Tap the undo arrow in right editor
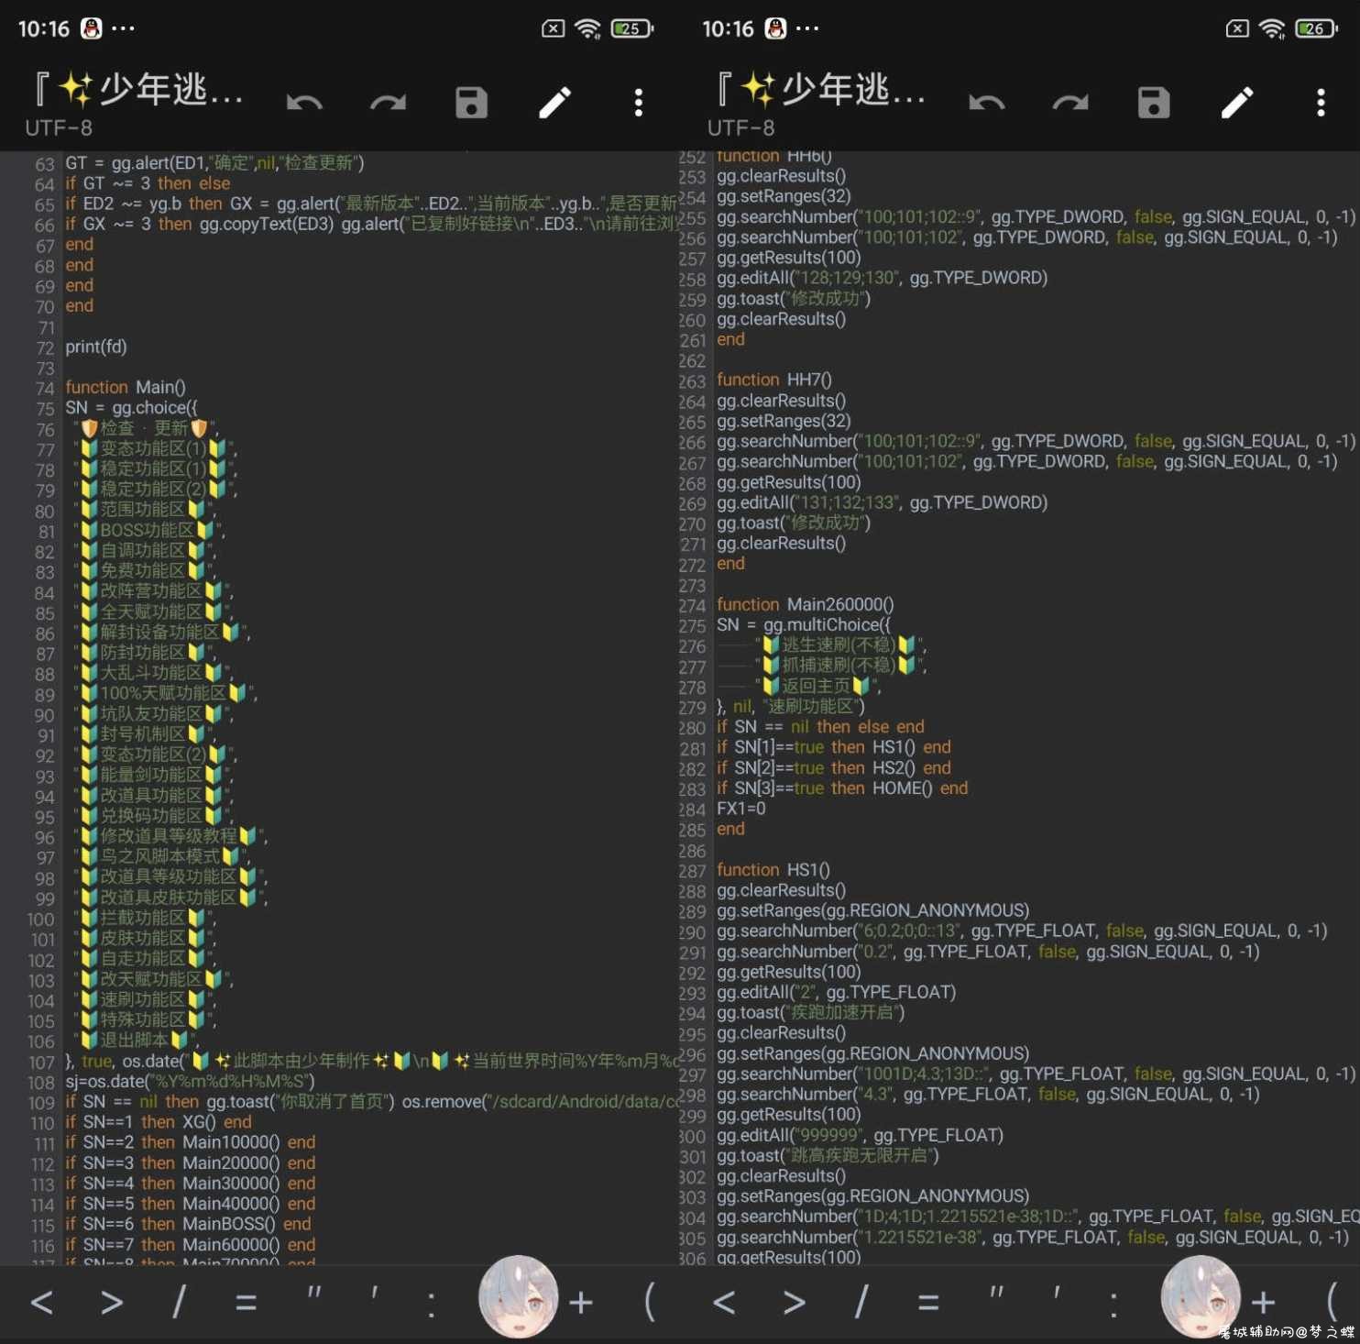 (987, 103)
